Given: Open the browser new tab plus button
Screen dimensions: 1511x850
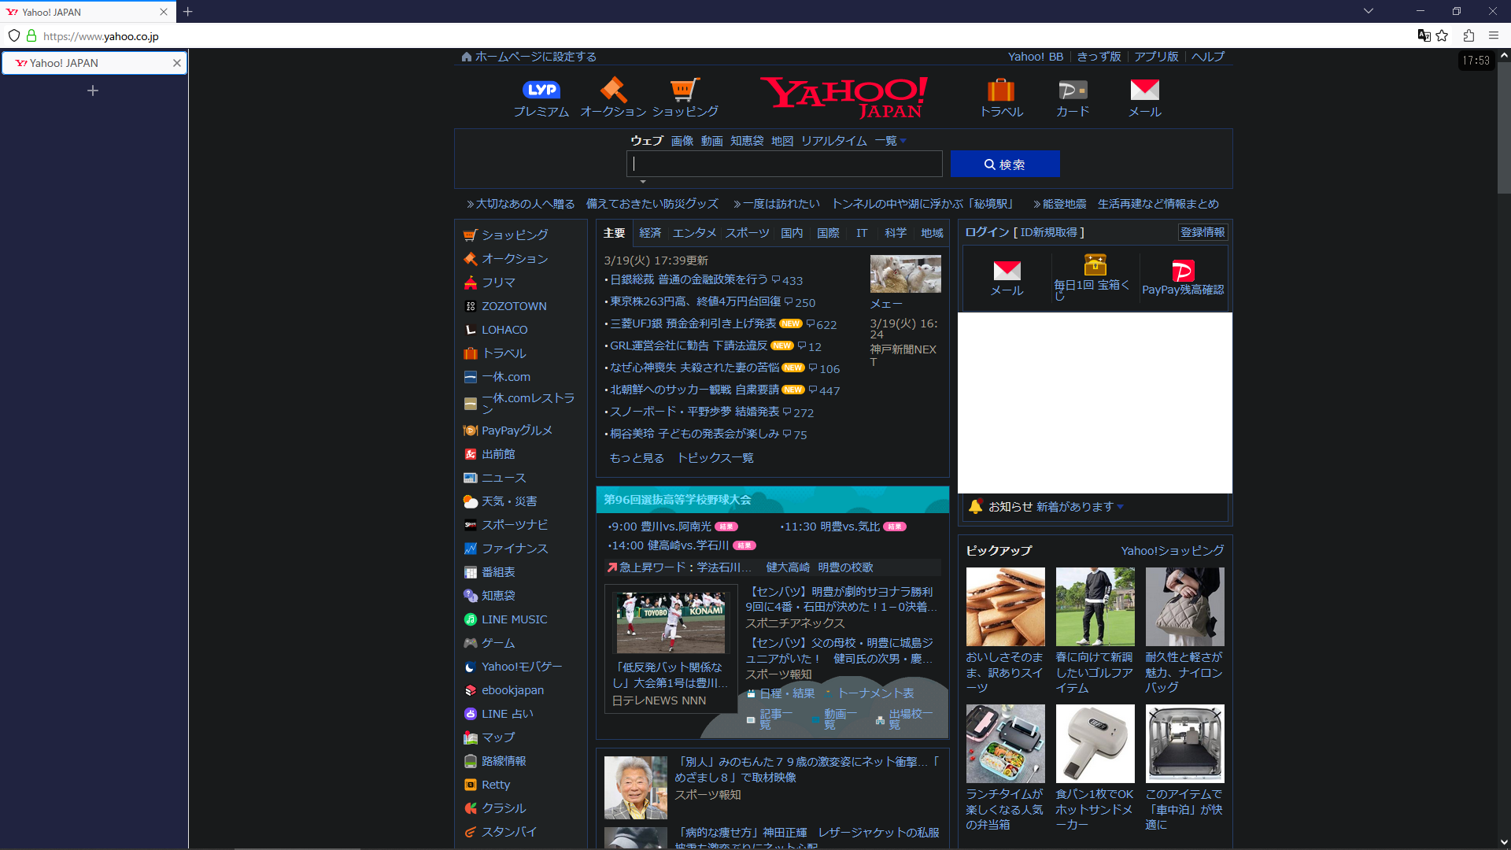Looking at the screenshot, I should point(187,11).
